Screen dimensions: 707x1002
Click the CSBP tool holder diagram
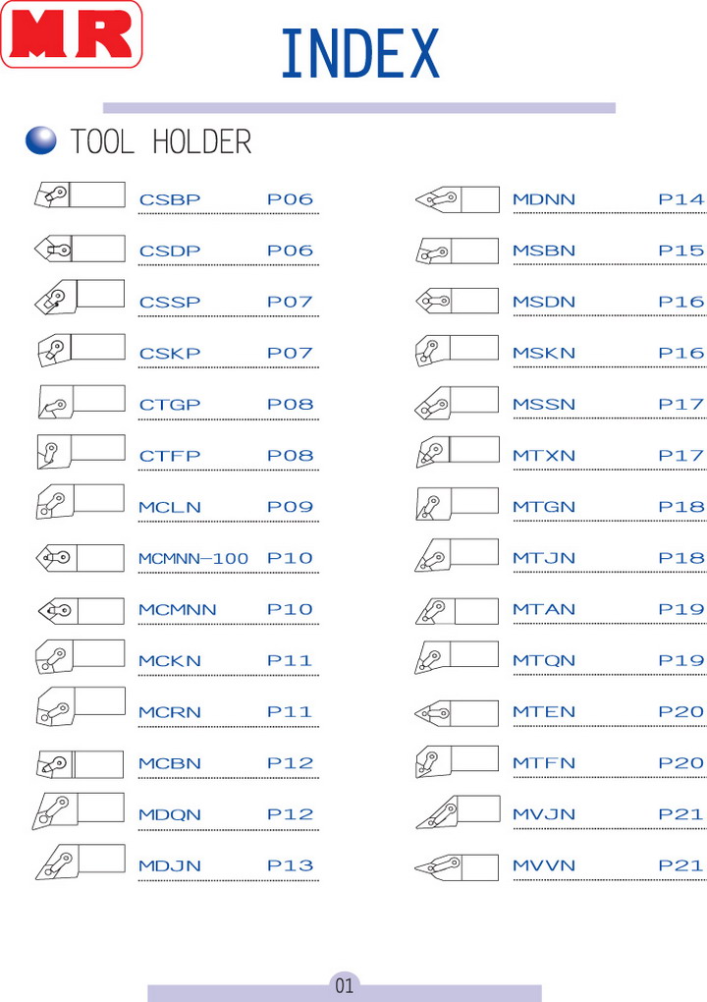pos(80,195)
